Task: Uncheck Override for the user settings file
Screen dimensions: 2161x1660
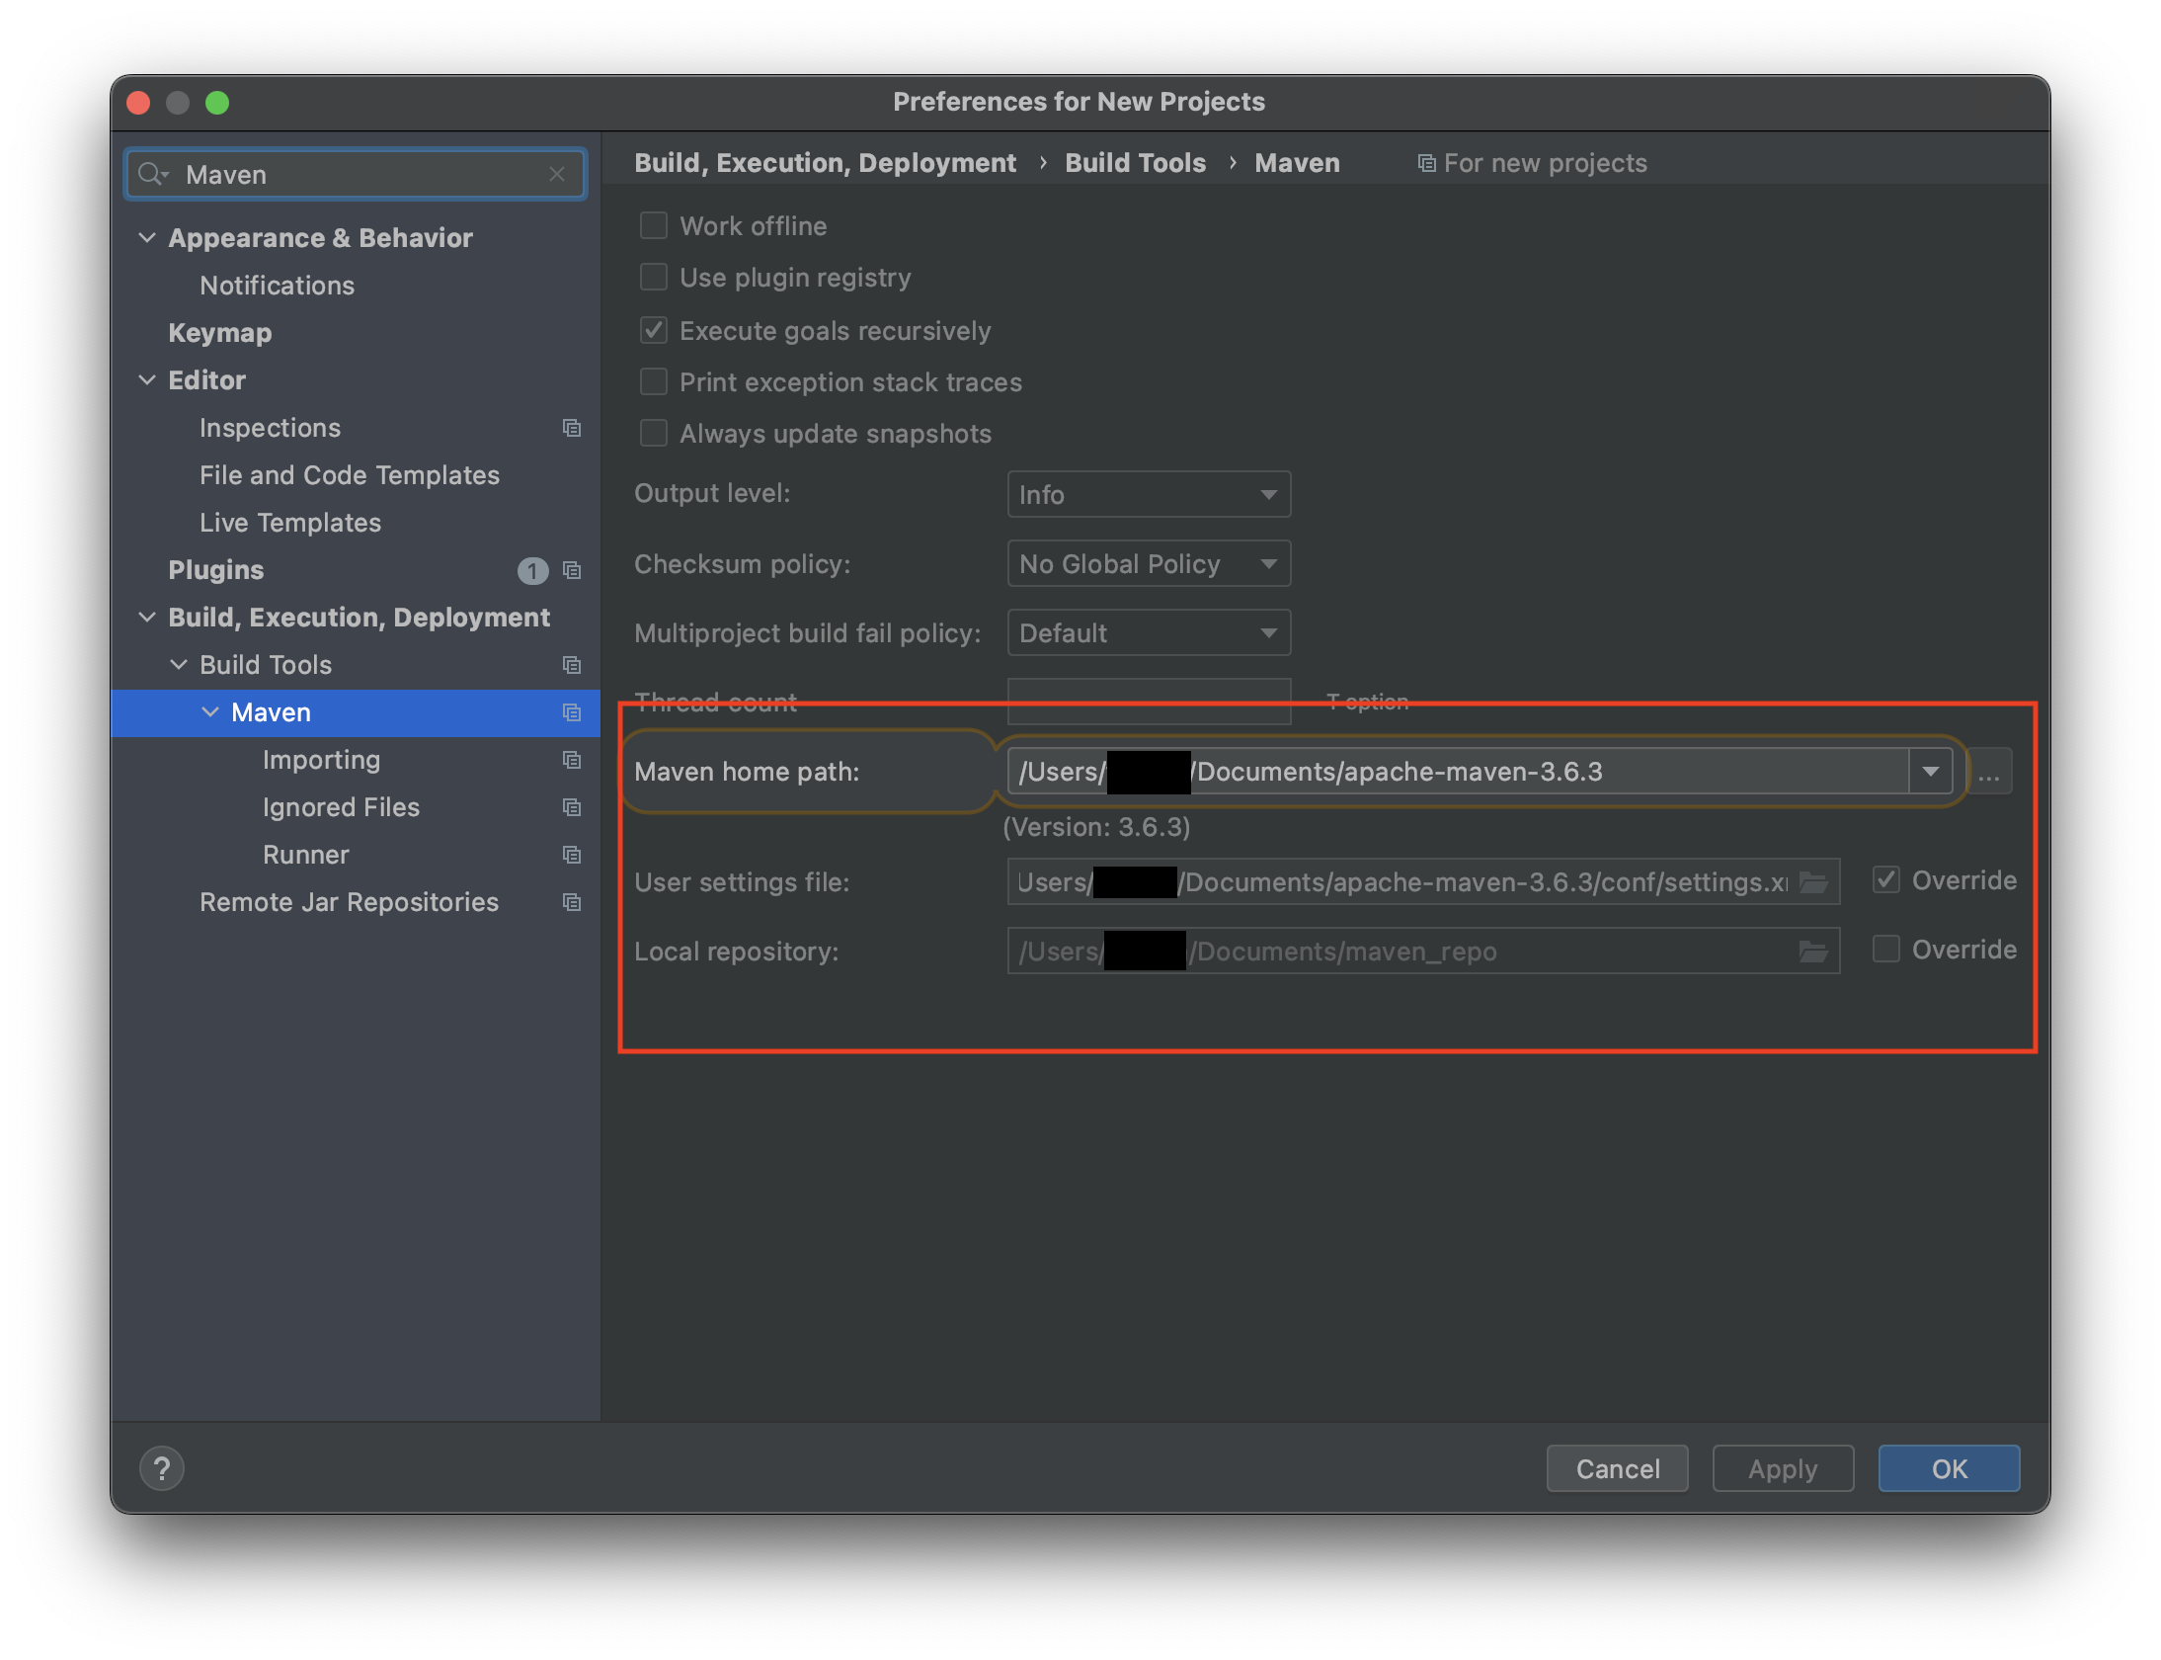Action: 1887,879
